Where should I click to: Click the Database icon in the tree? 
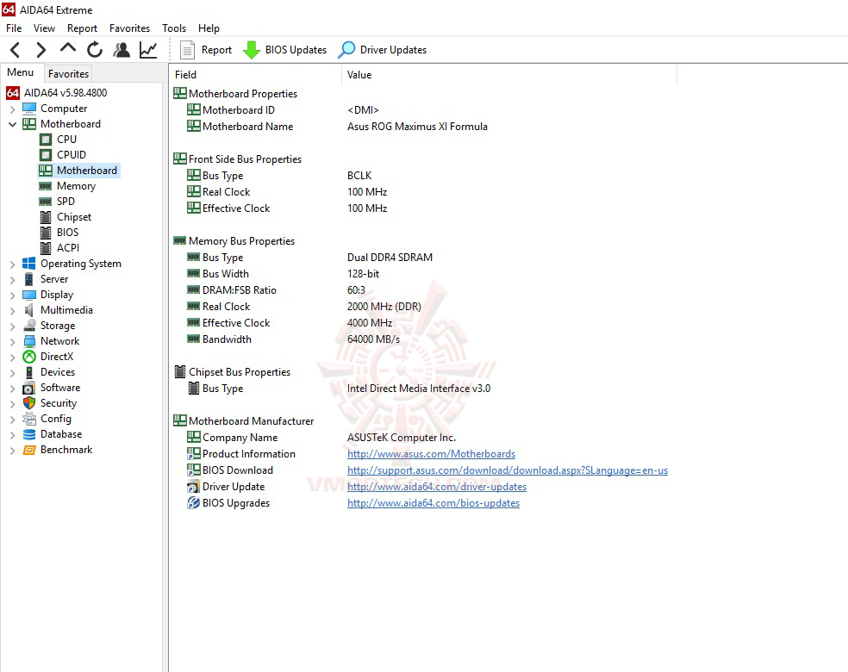(29, 435)
